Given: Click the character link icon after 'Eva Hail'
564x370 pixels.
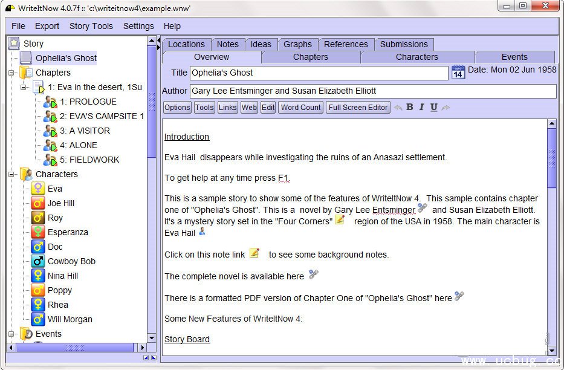Looking at the screenshot, I should [x=202, y=232].
